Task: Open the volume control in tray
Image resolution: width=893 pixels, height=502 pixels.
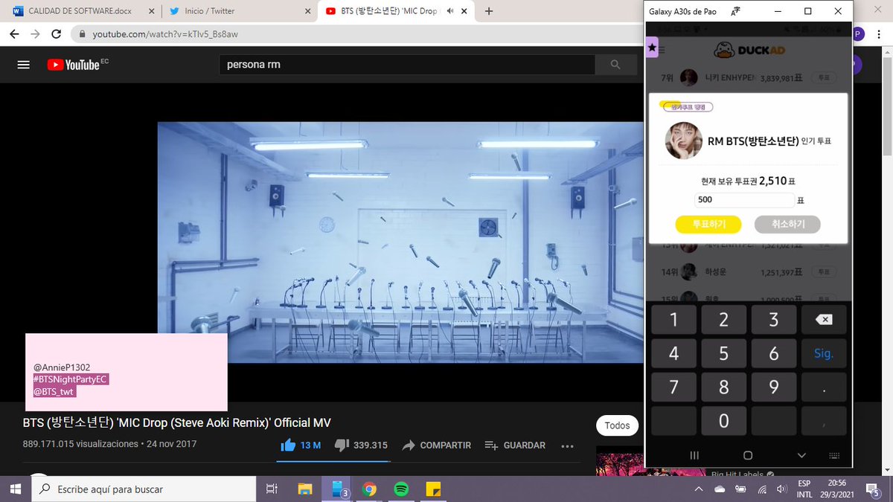Action: tap(783, 489)
